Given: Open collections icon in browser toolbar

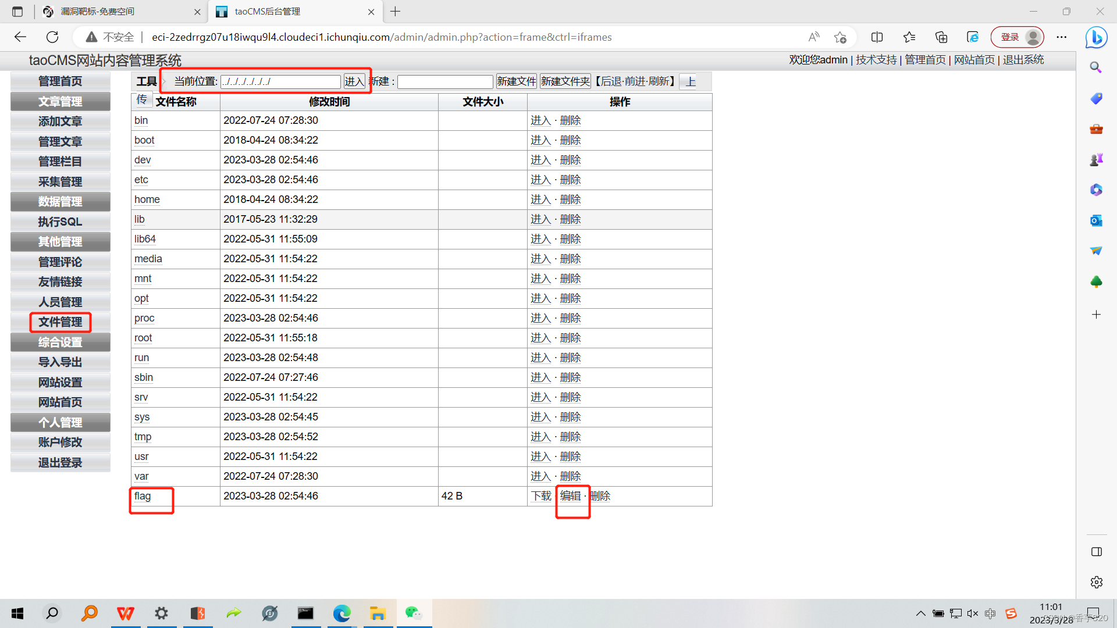Looking at the screenshot, I should (x=941, y=37).
